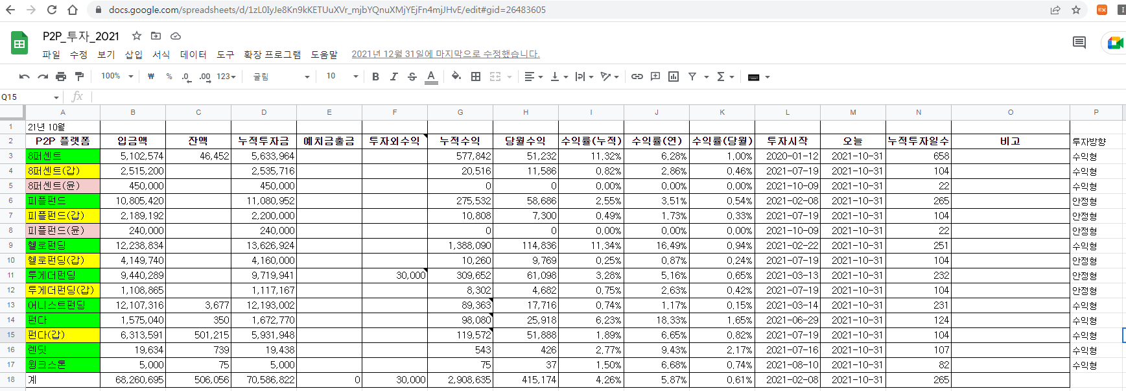
Task: Create a filter
Action: click(692, 77)
